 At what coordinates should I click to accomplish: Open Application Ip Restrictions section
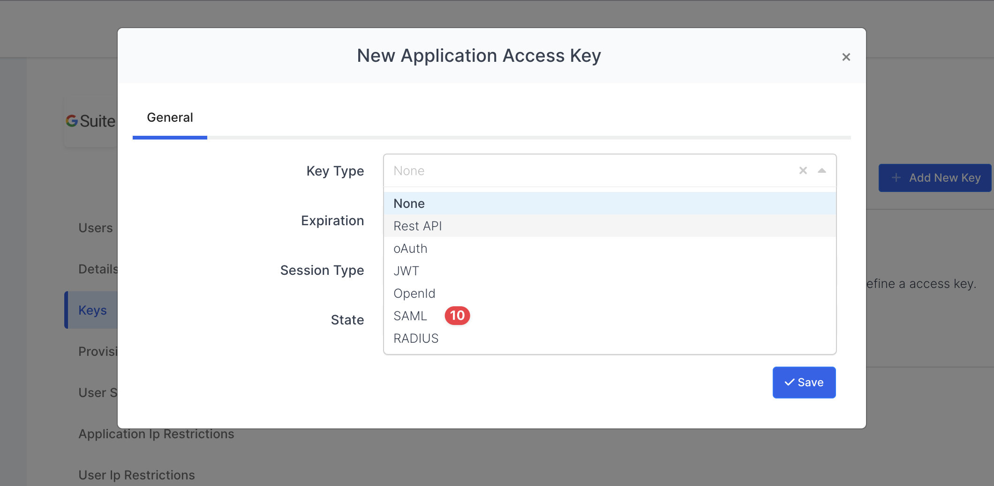pyautogui.click(x=156, y=434)
